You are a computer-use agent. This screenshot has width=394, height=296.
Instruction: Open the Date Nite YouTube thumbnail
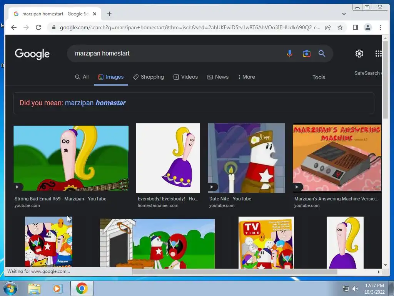click(246, 158)
